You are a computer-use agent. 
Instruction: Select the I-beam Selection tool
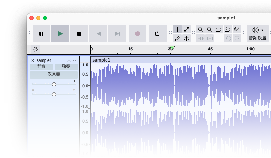tap(177, 29)
